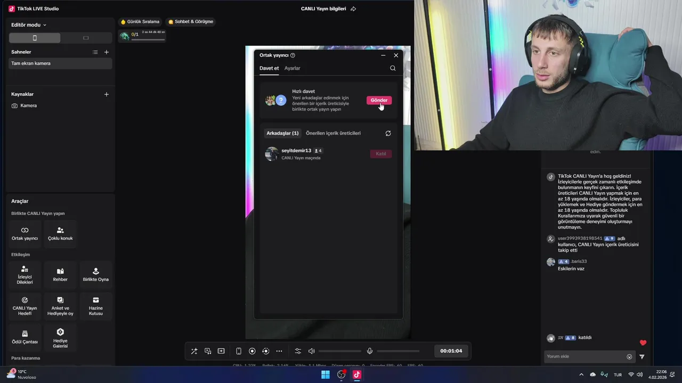Select portrait phone layout mode
The image size is (682, 383).
[35, 38]
